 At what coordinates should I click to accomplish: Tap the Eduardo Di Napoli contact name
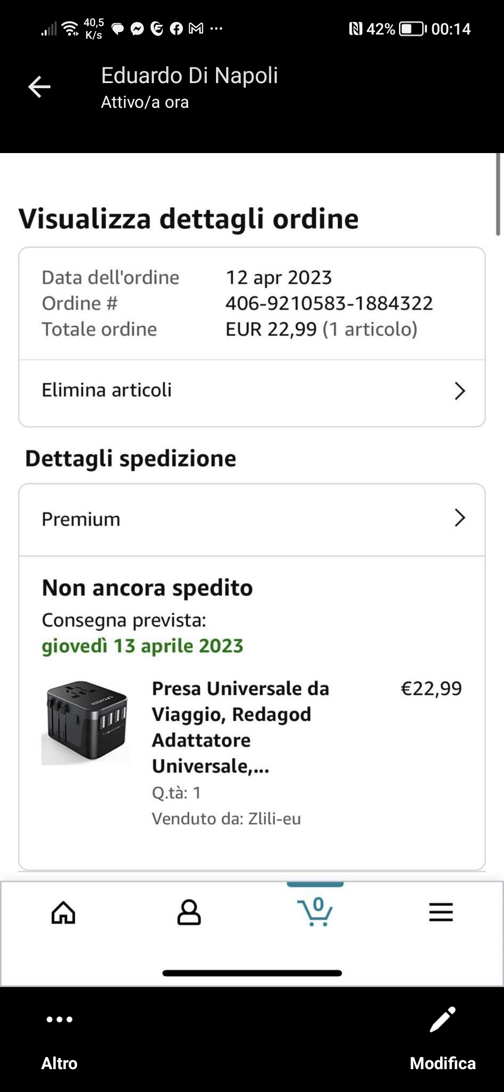pyautogui.click(x=189, y=76)
